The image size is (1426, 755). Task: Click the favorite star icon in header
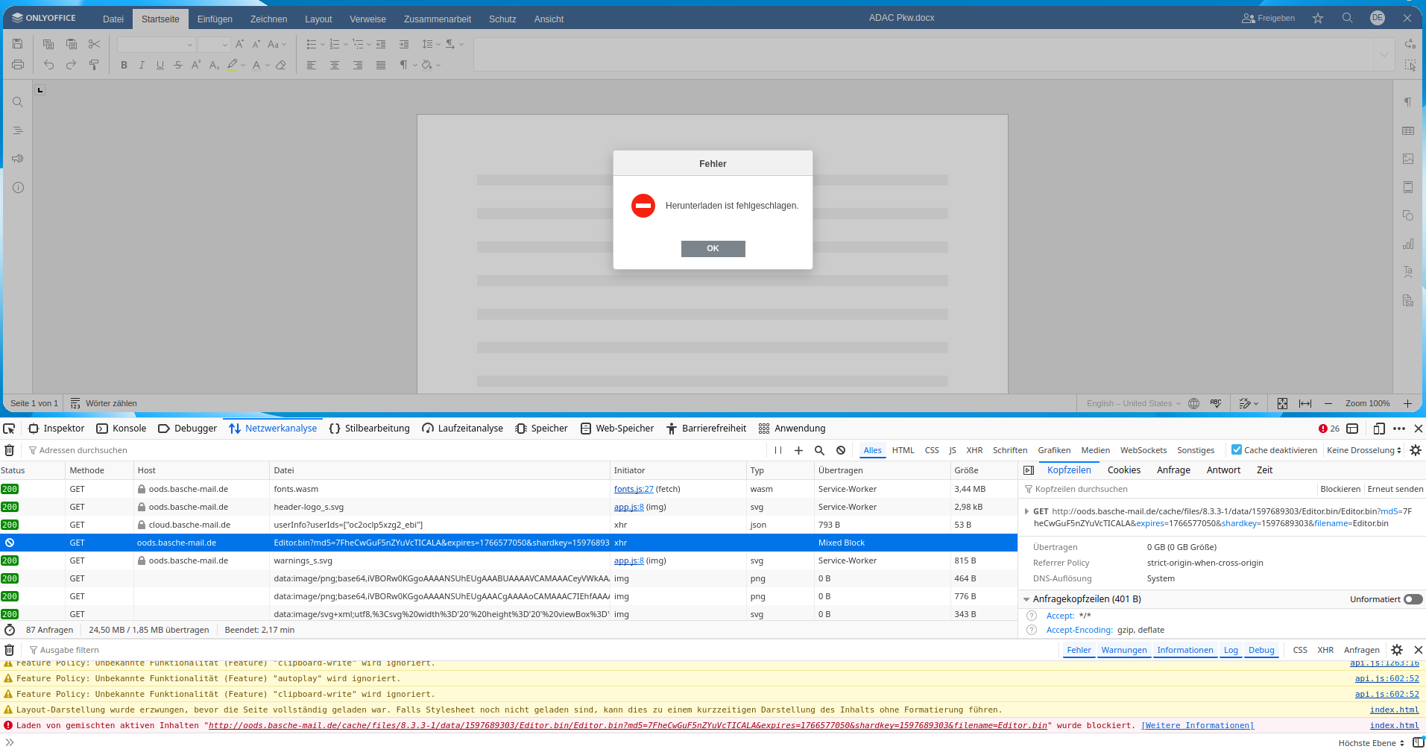[1318, 18]
